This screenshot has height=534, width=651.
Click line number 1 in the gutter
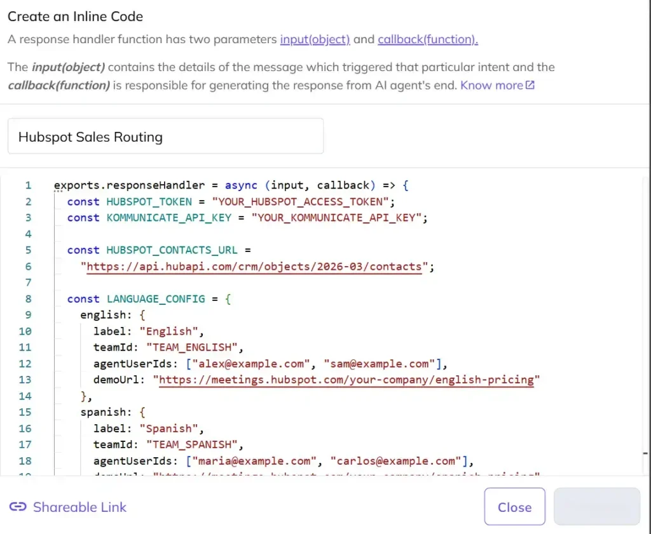(28, 185)
